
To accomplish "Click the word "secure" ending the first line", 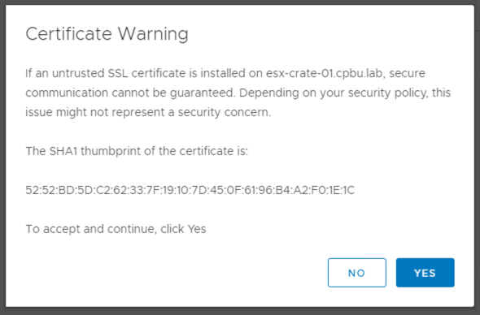I will (x=407, y=73).
